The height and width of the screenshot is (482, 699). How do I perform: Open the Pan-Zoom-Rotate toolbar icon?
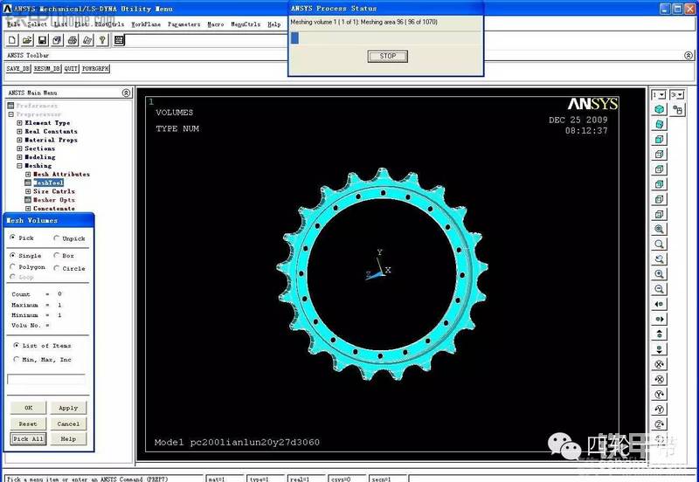(x=57, y=40)
